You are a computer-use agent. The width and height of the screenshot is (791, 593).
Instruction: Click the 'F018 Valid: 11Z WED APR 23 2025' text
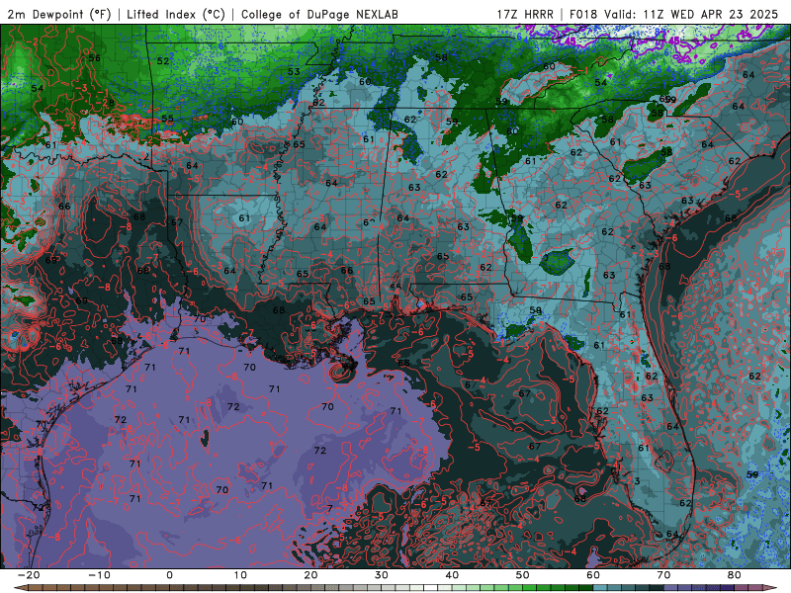click(x=673, y=15)
